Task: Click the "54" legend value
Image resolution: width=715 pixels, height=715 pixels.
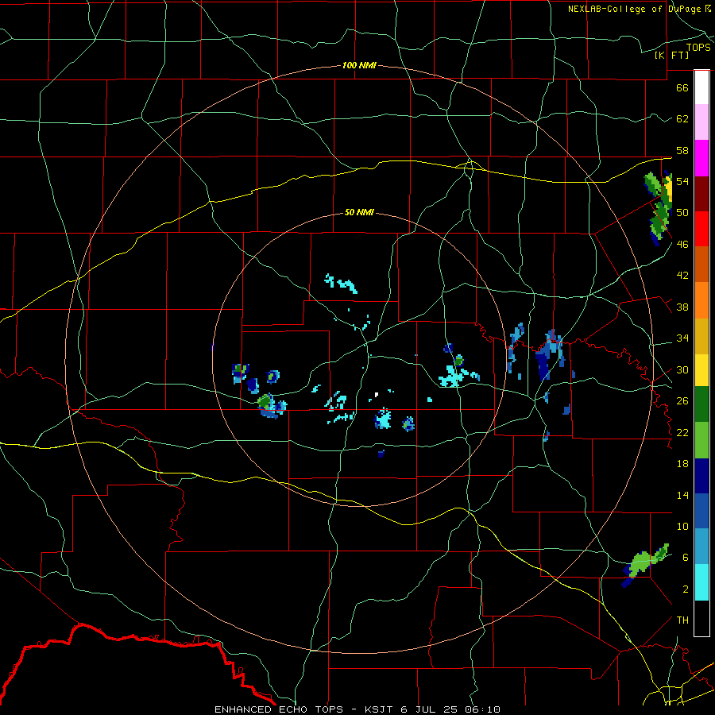Action: click(x=682, y=181)
